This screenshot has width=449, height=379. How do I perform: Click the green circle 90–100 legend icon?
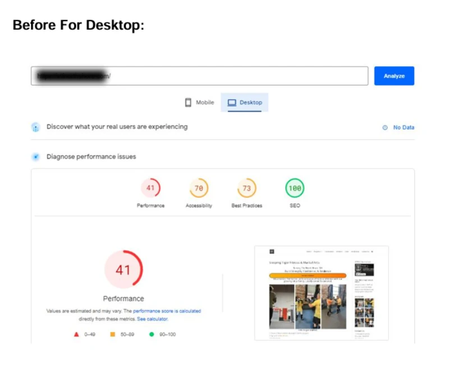tap(152, 334)
